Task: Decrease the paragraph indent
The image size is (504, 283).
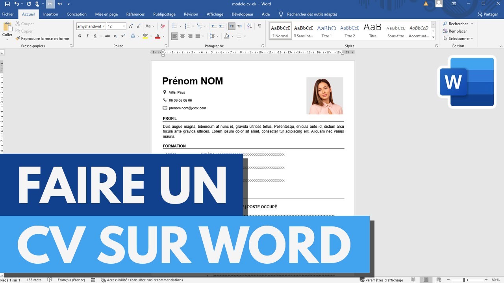Action: tap(214, 26)
